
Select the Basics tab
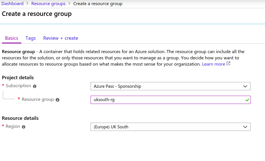(x=11, y=38)
